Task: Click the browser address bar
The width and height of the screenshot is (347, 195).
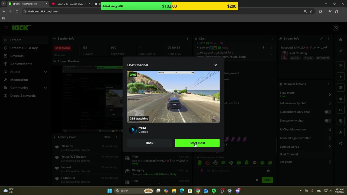Action: coord(163,11)
